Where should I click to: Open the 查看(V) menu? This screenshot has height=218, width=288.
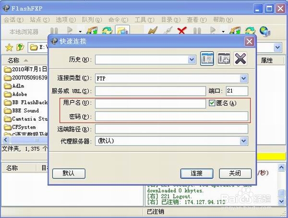tap(197, 20)
